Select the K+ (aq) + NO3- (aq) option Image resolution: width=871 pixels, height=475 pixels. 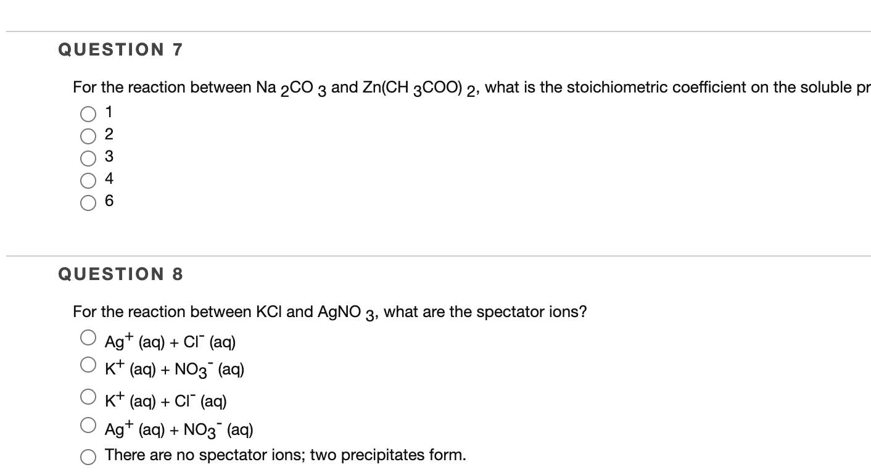(88, 365)
